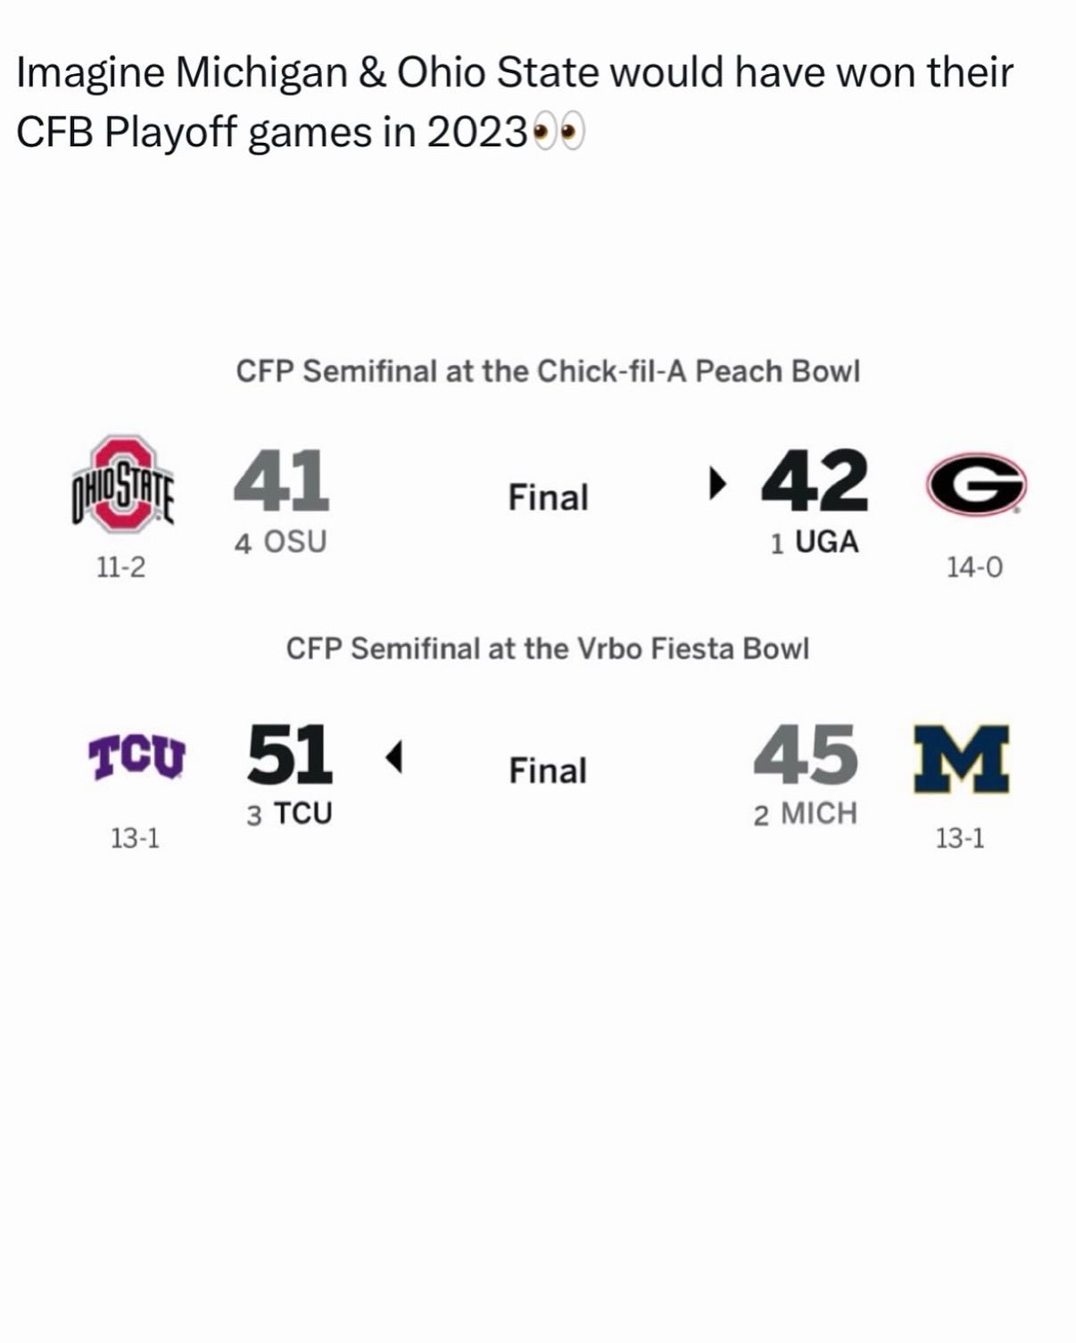Click the tweet text about Michigan & Ohio State
Image resolution: width=1076 pixels, height=1343 pixels.
[x=514, y=102]
